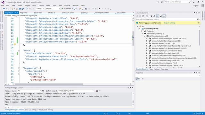Toggle Show All Files in Solution Explorer
Screen dimensions: 205x115
point(157,16)
